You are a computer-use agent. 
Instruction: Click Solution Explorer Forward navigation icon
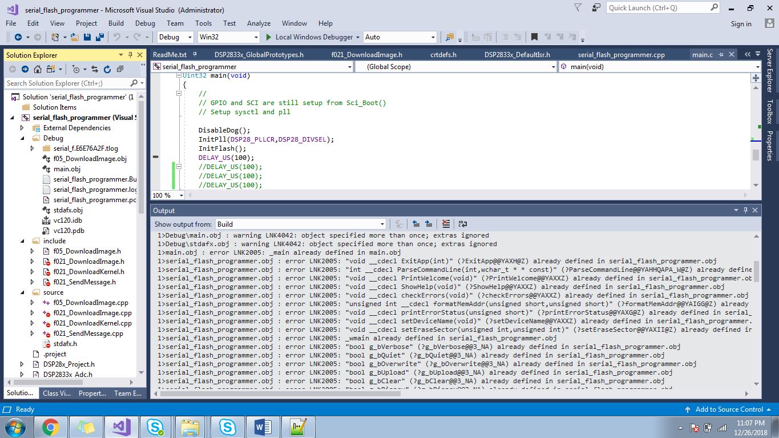[x=25, y=69]
